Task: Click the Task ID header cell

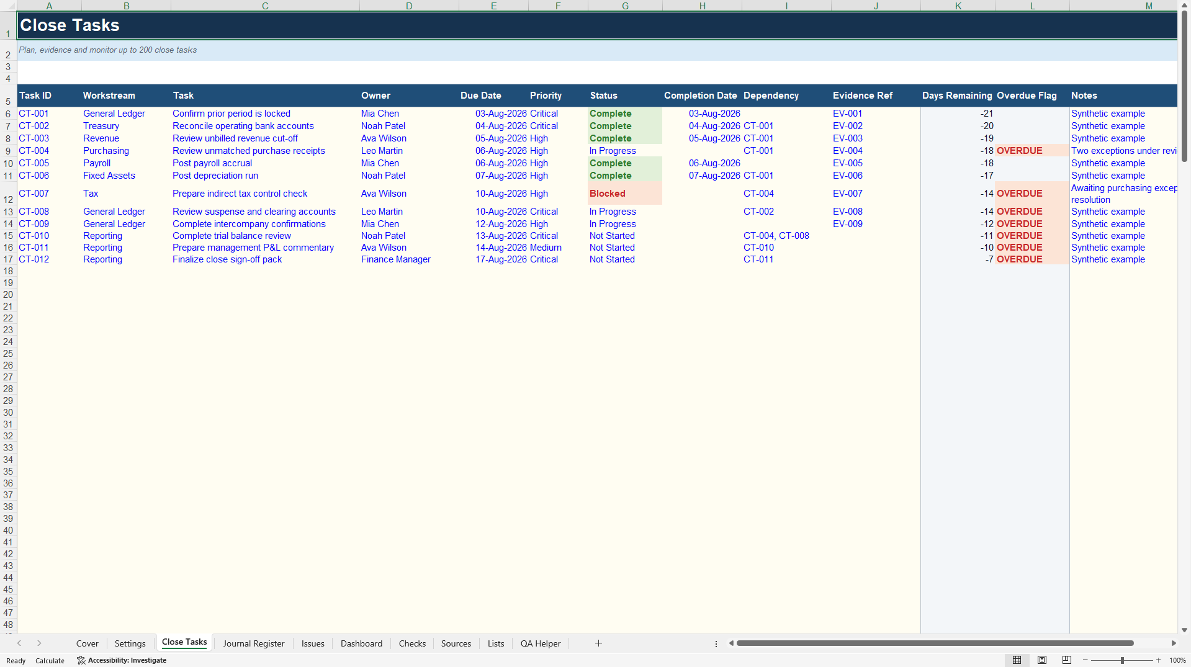Action: pyautogui.click(x=49, y=96)
